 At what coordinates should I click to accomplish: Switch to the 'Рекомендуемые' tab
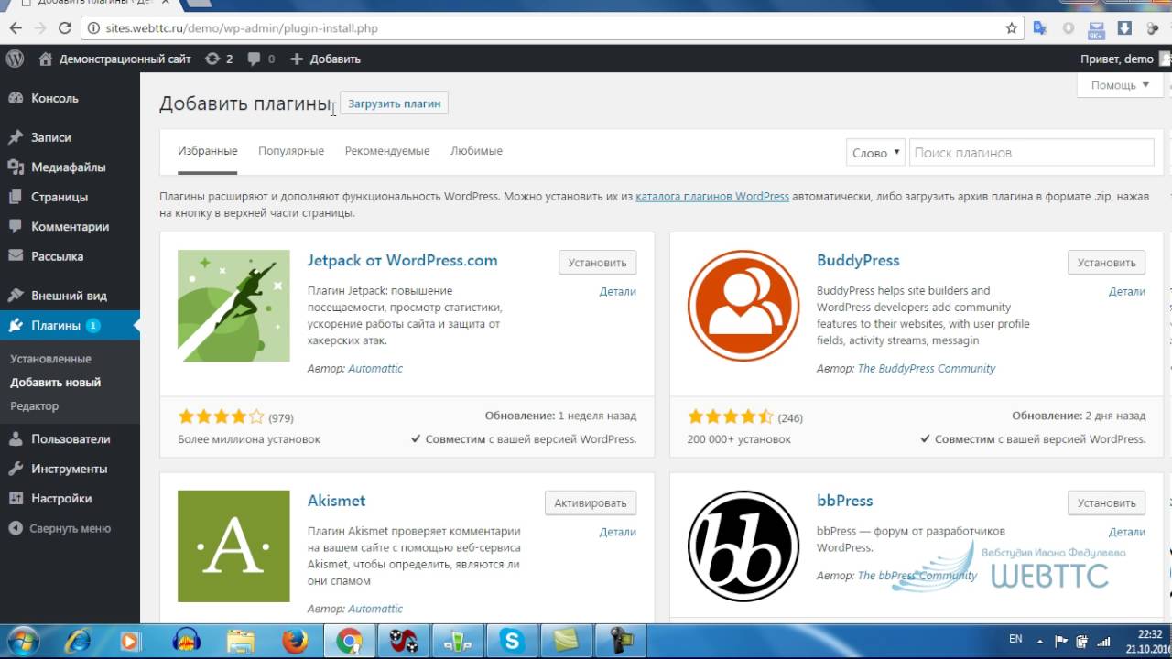click(387, 151)
